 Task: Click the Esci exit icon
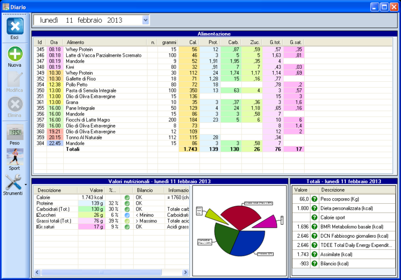pyautogui.click(x=15, y=26)
